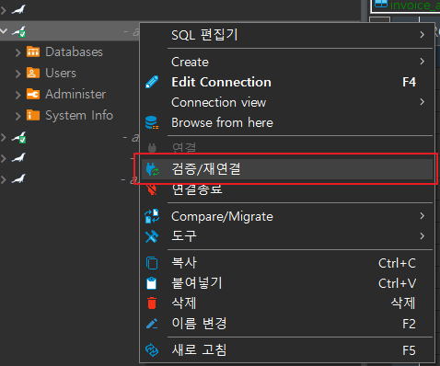
Task: Click the Administer wrench folder icon
Action: pyautogui.click(x=33, y=94)
